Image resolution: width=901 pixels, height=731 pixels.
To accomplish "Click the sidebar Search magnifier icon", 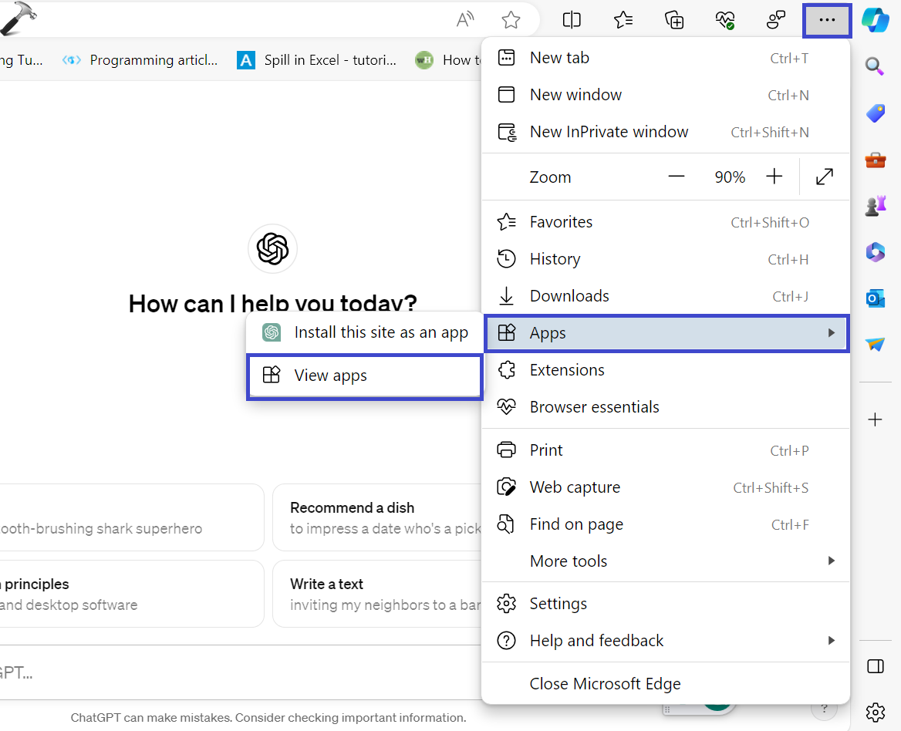I will click(875, 66).
